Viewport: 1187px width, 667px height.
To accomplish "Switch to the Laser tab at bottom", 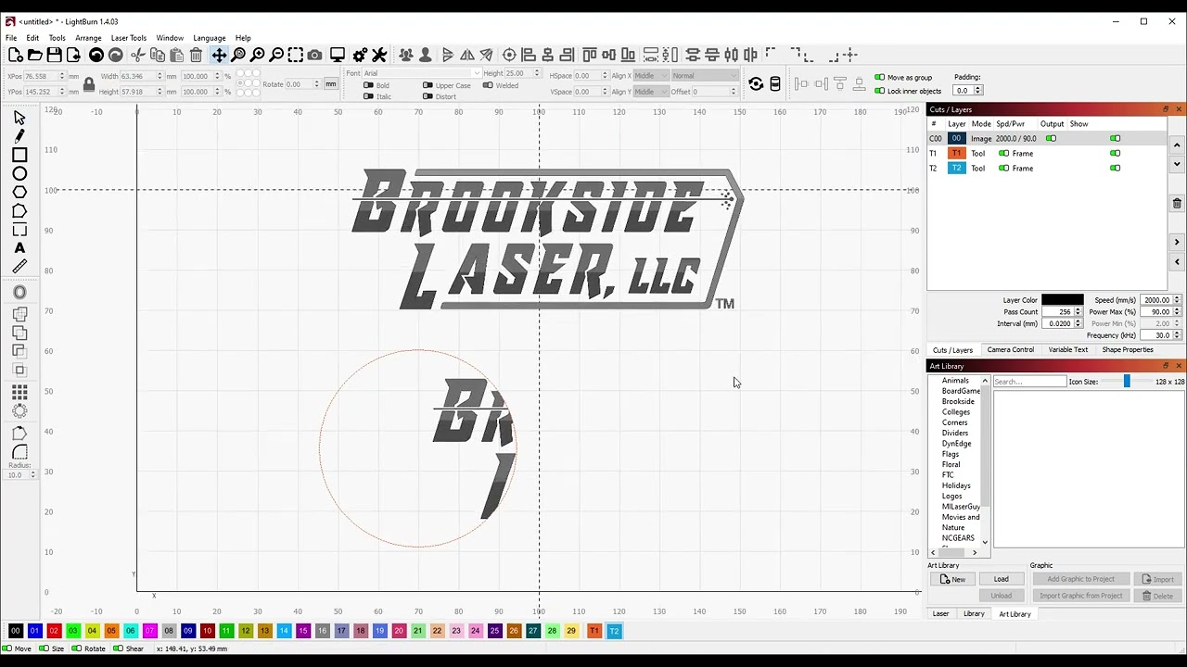I will (x=940, y=614).
